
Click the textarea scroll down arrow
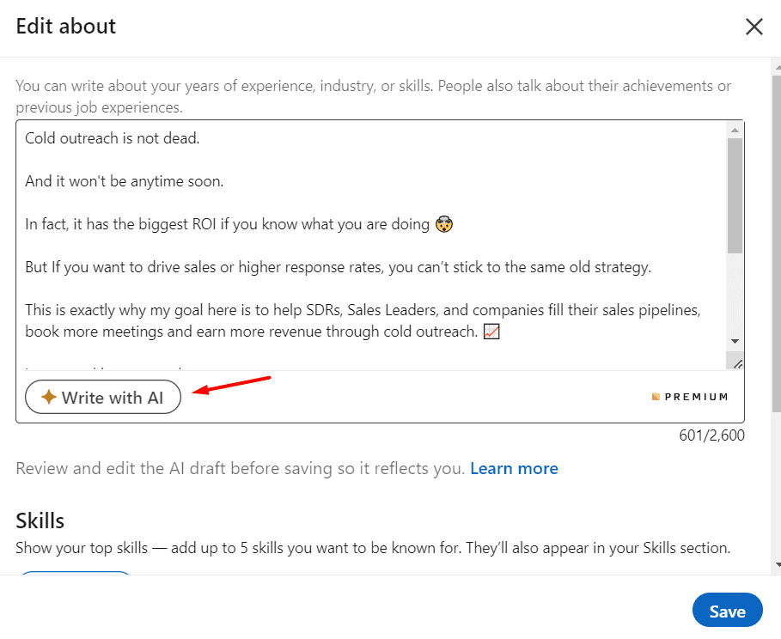(x=735, y=342)
